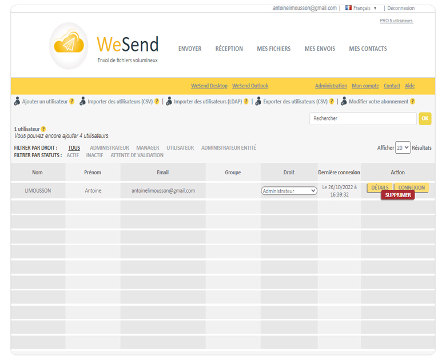Open the Administrateur droit dropdown for LIMOUSSON
446x360 pixels.
tap(289, 191)
